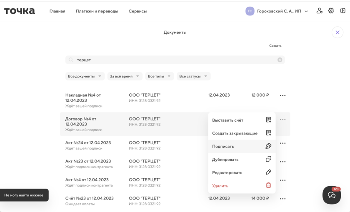The width and height of the screenshot is (350, 212).
Task: Open three-dot menu for Счёт №23
Action: pos(283,199)
